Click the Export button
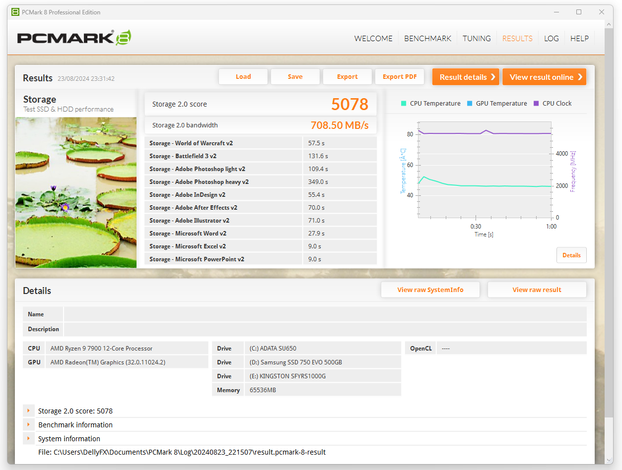The image size is (622, 470). [347, 77]
